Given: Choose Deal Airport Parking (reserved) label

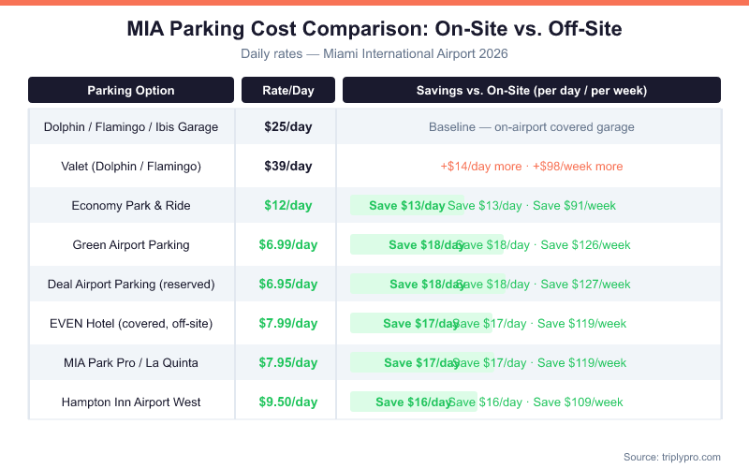Looking at the screenshot, I should tap(131, 285).
